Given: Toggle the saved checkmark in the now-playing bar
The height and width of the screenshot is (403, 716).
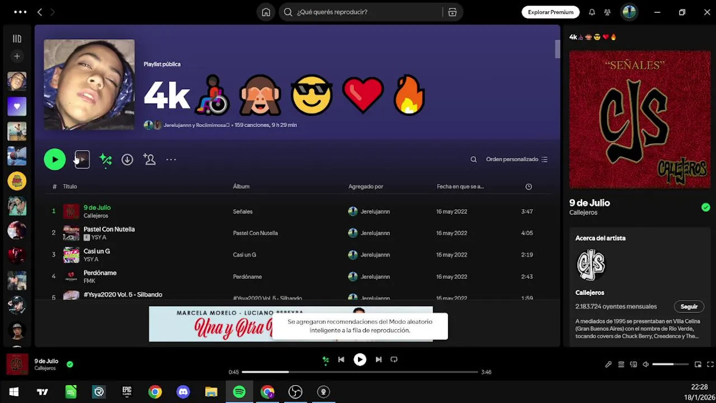Looking at the screenshot, I should tap(70, 364).
